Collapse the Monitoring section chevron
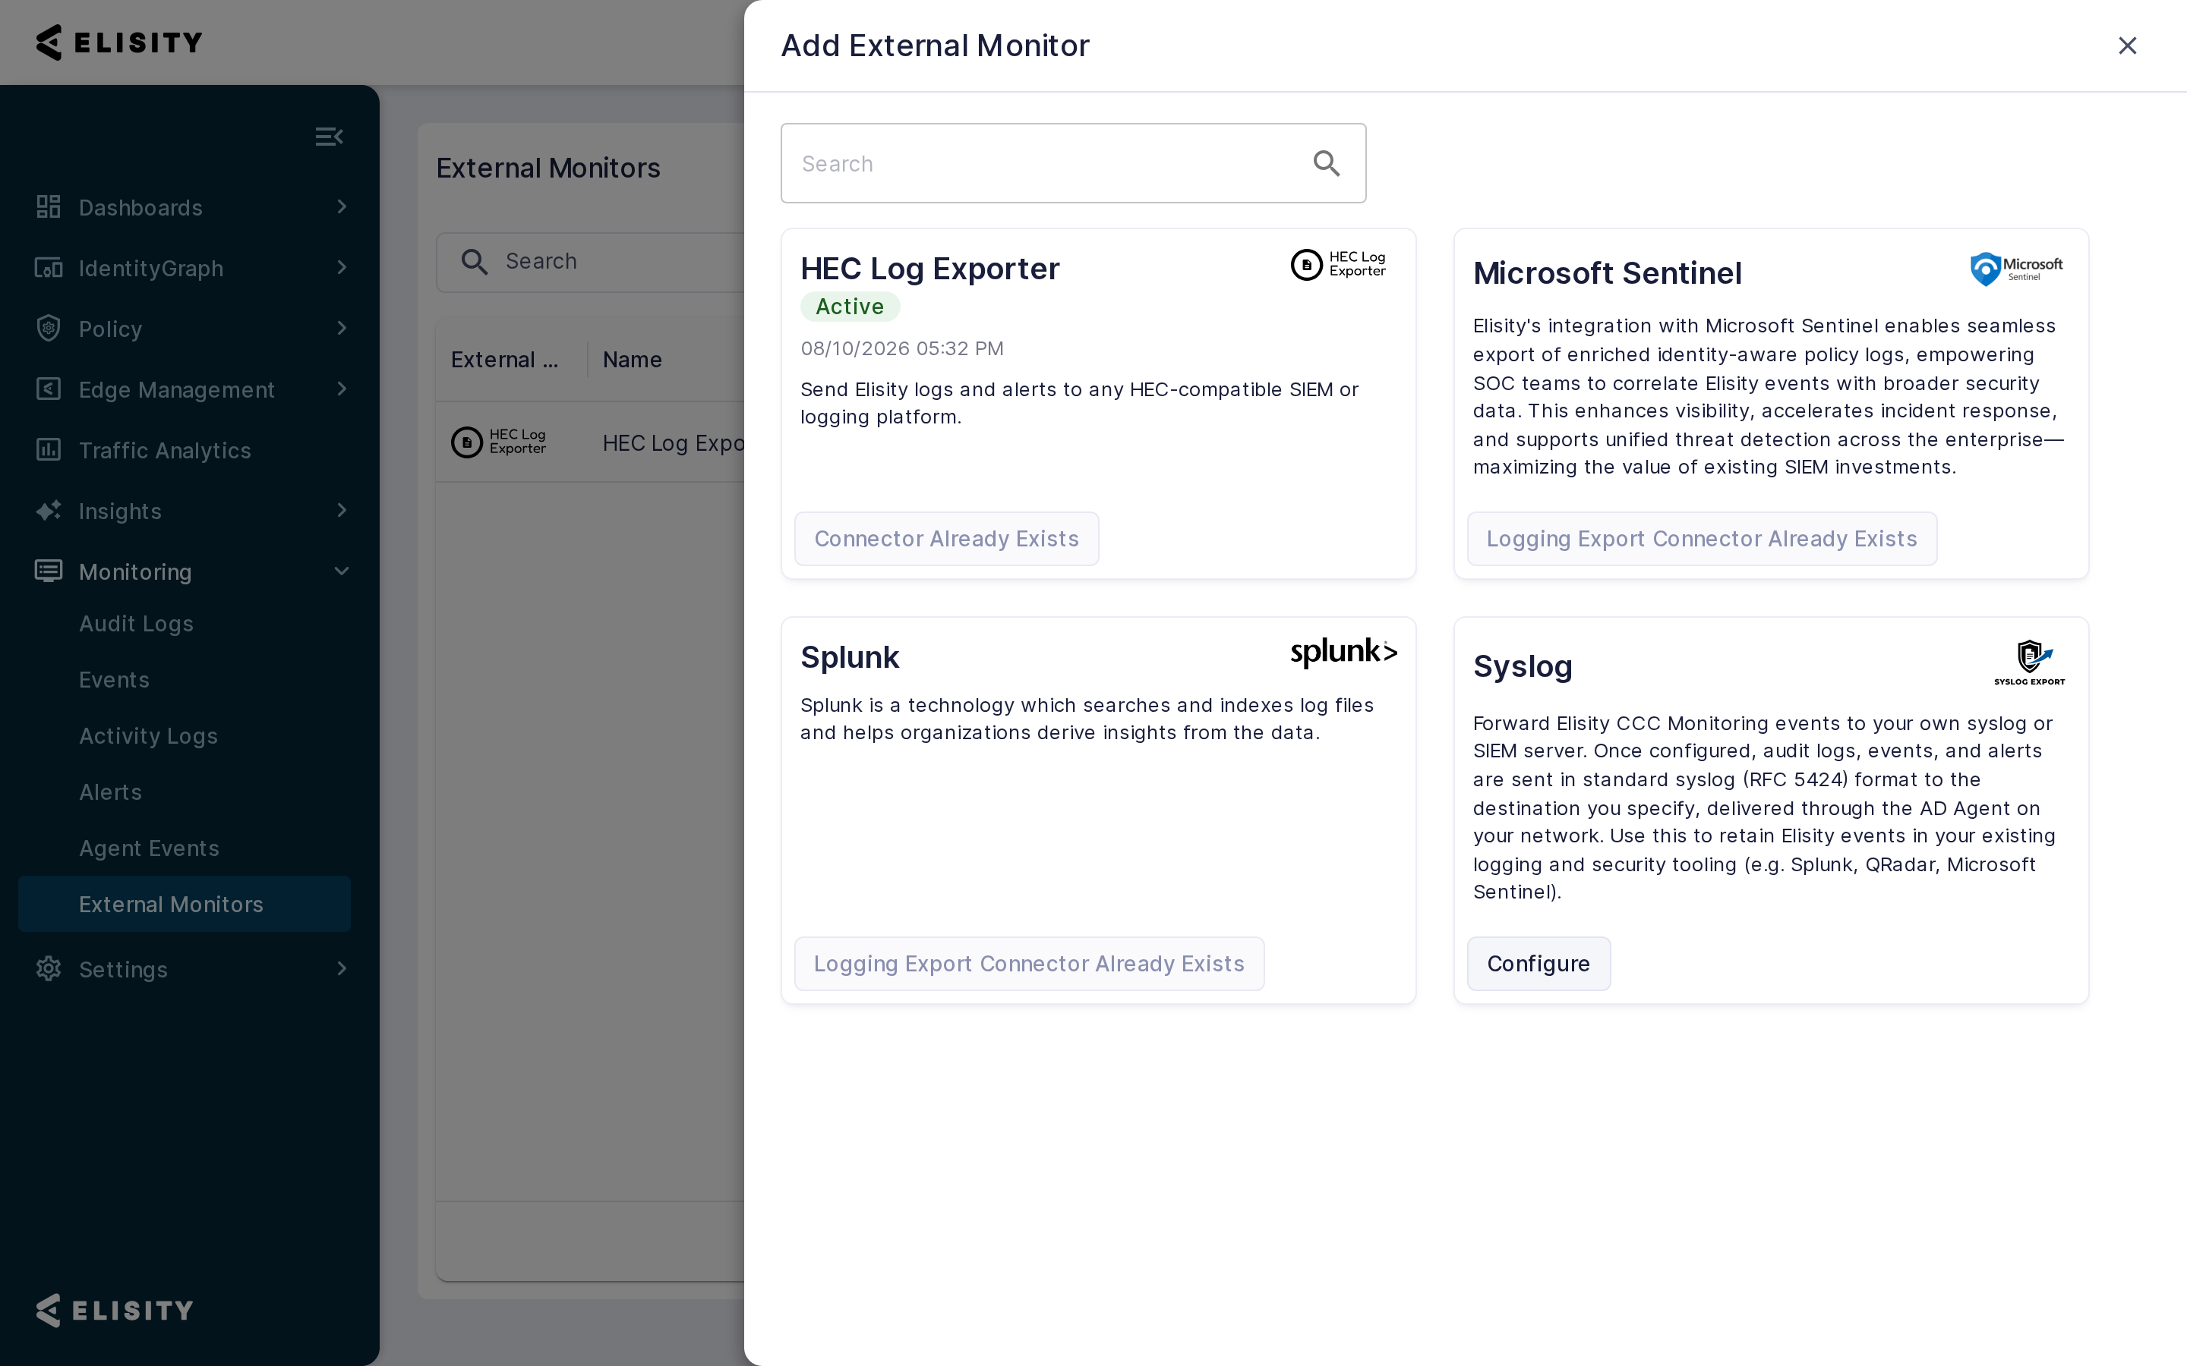The height and width of the screenshot is (1366, 2187). [342, 571]
